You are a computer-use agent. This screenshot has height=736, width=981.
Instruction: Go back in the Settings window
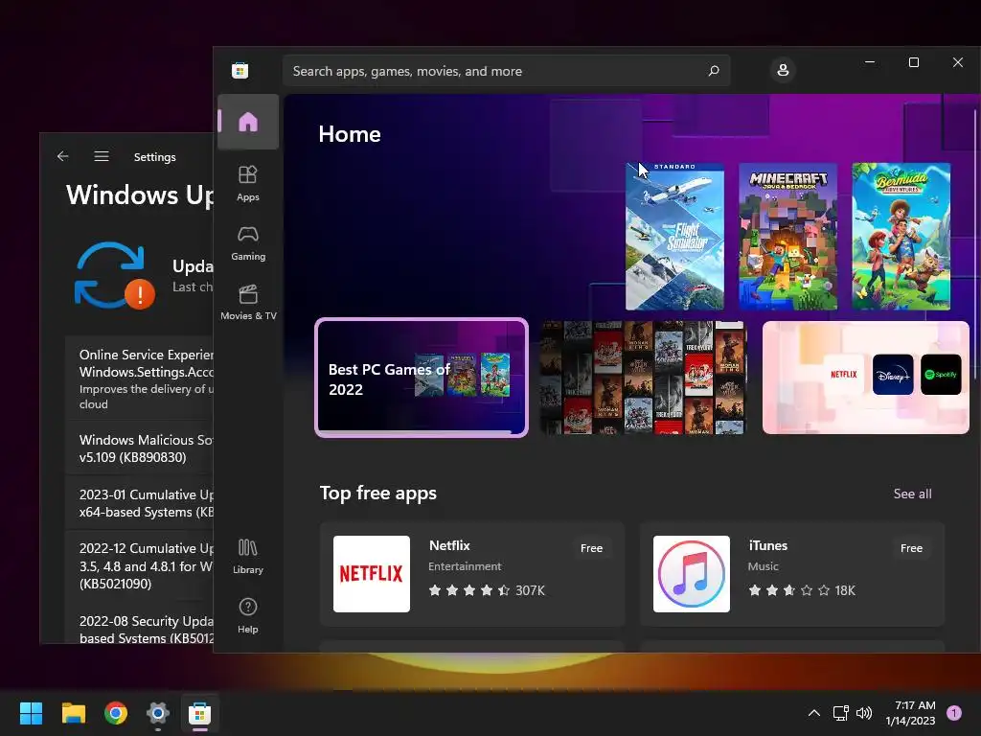click(x=62, y=156)
